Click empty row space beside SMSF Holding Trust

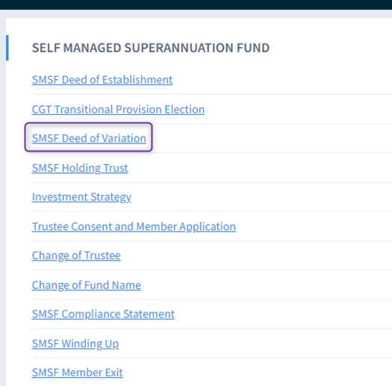(260, 168)
